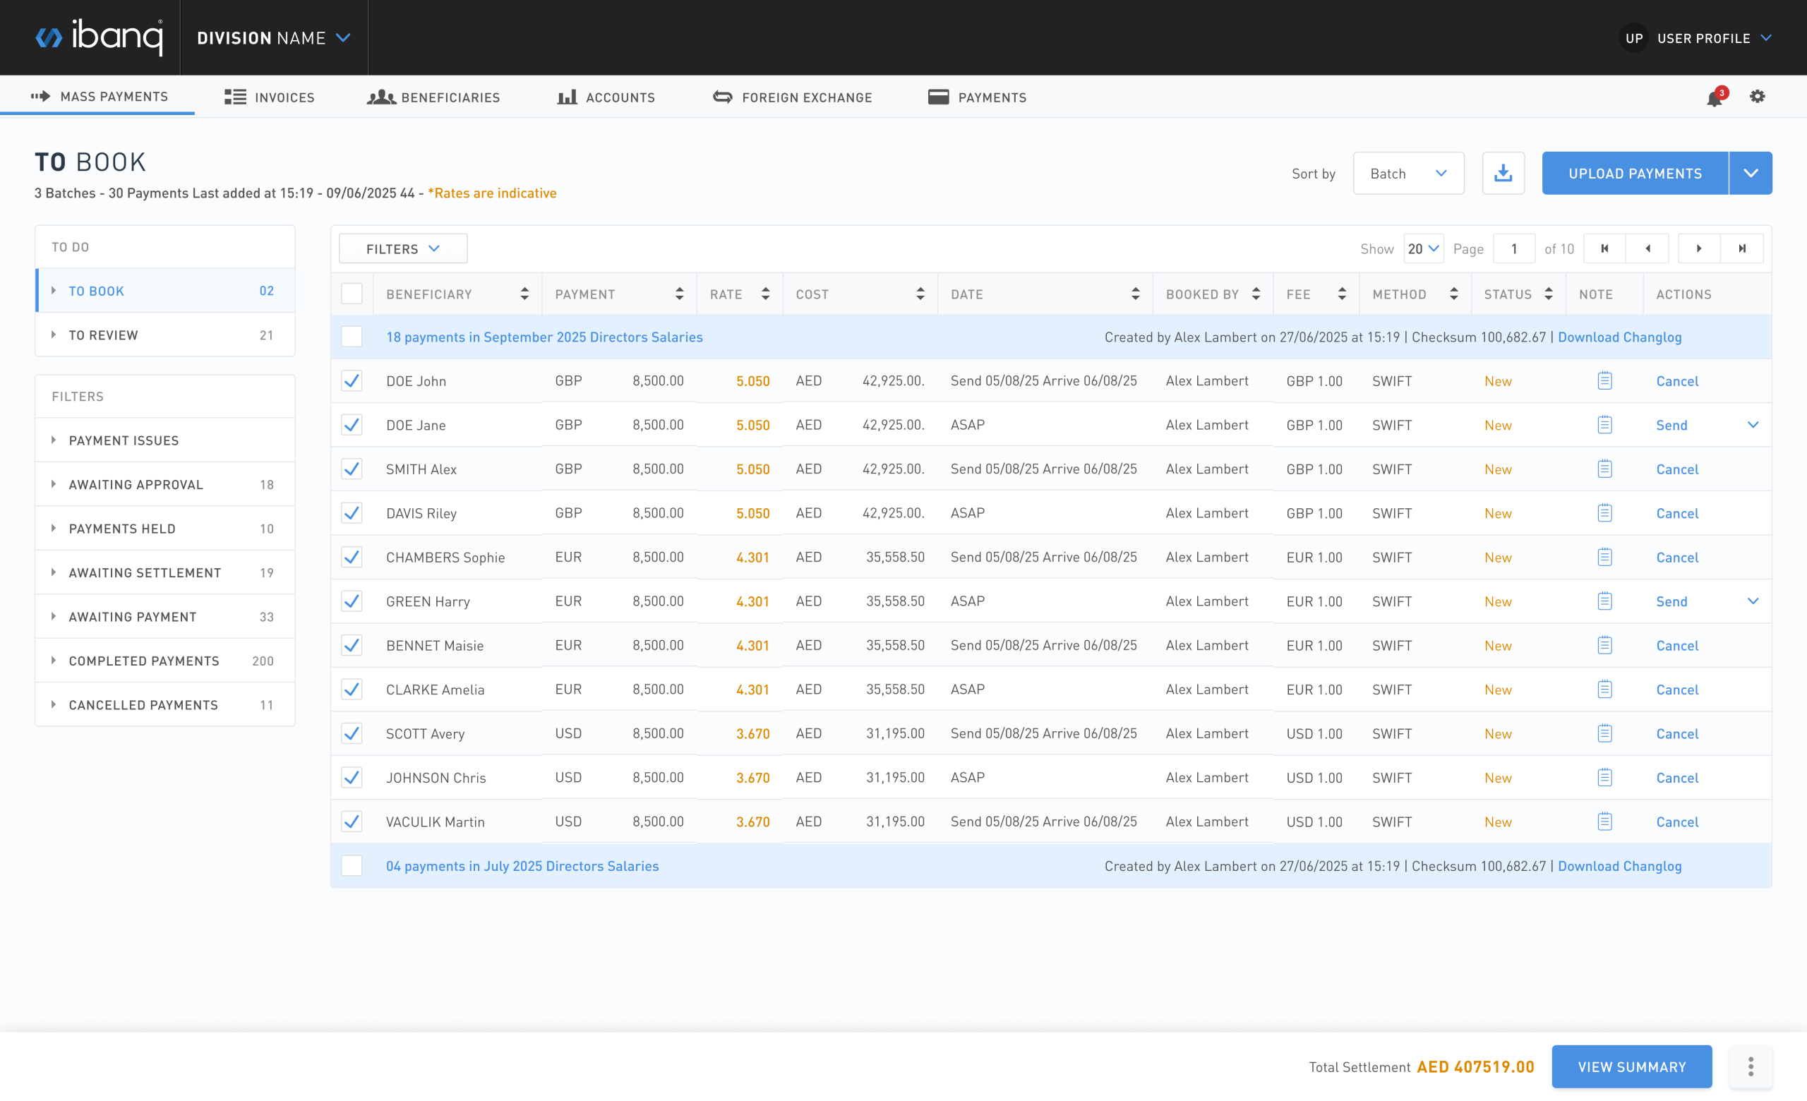This screenshot has height=1101, width=1807.
Task: Open the Payments card icon
Action: (938, 96)
